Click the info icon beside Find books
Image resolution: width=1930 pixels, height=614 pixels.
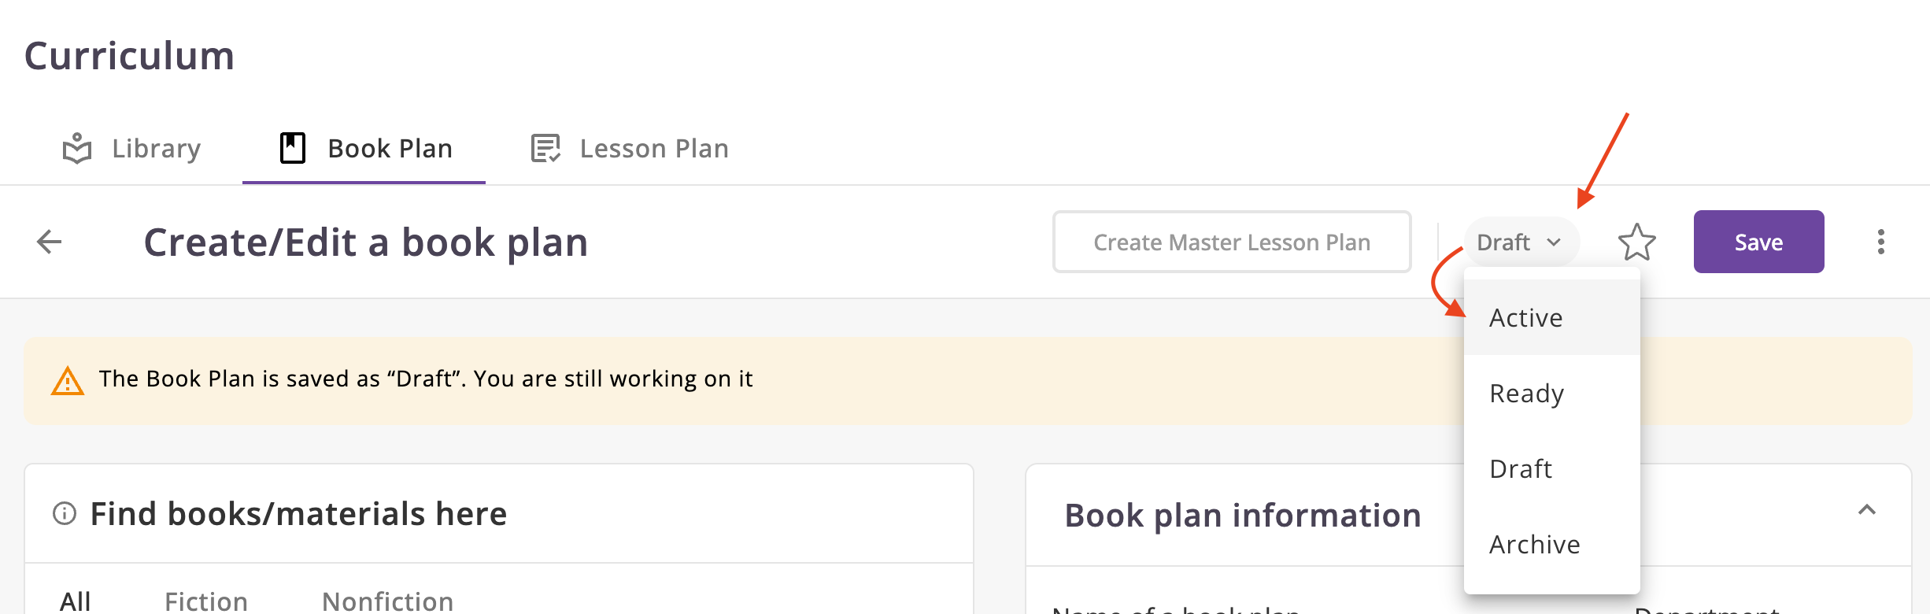tap(65, 514)
